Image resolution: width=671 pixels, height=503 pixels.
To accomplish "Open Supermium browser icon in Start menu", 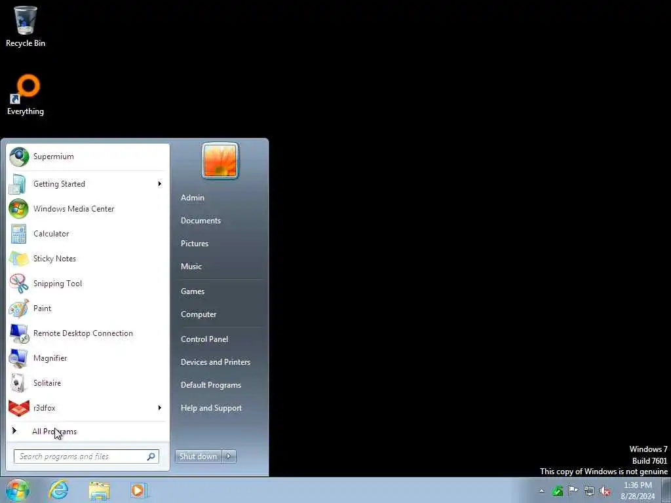I will 19,157.
